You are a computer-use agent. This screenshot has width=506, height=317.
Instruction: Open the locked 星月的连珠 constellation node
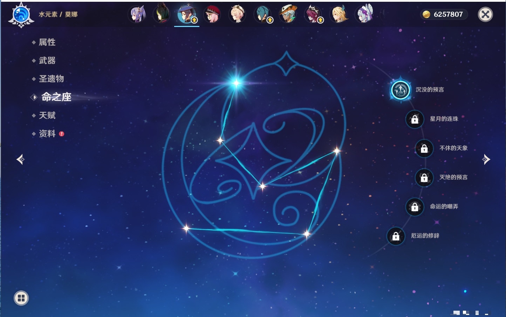(x=415, y=119)
